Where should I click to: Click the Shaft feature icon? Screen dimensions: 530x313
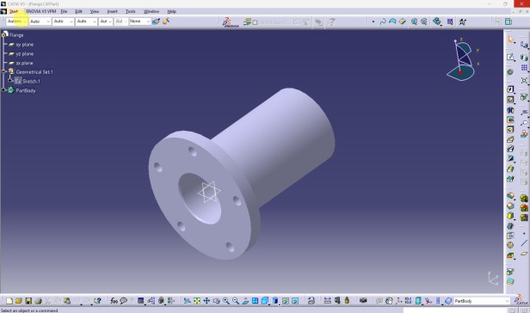tap(510, 110)
